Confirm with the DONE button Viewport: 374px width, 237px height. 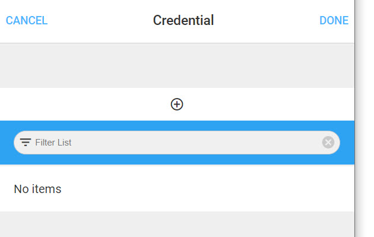pos(334,21)
